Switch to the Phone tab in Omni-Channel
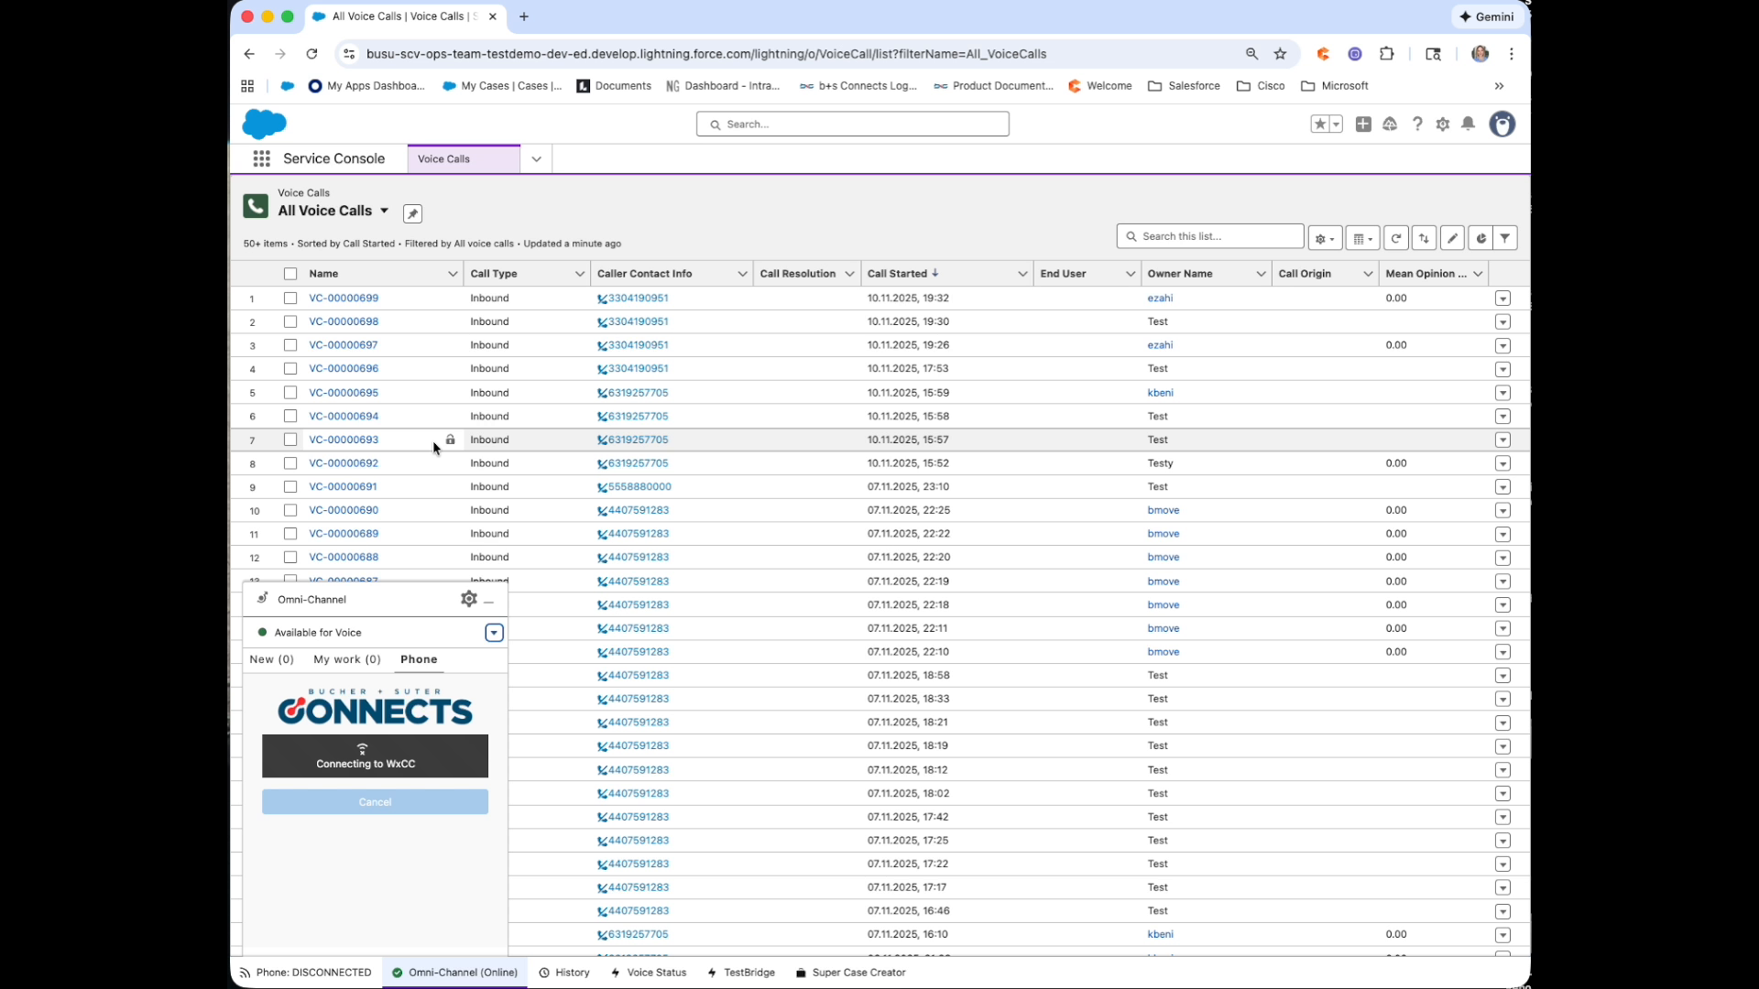1759x989 pixels. coord(419,659)
